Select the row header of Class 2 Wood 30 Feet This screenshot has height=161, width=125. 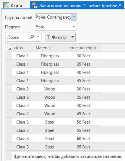pyautogui.click(x=8, y=89)
